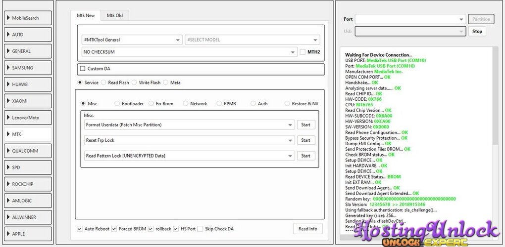Open the #MTKTool General dropdown
Screen dimensions: 505x247
(132, 40)
